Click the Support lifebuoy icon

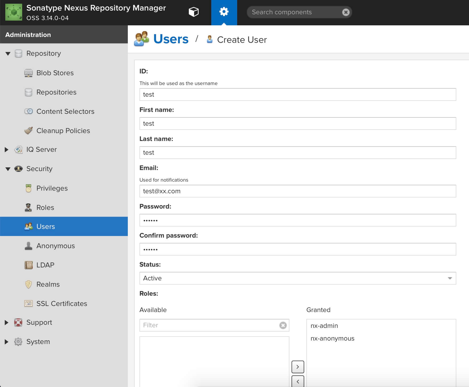pos(18,322)
